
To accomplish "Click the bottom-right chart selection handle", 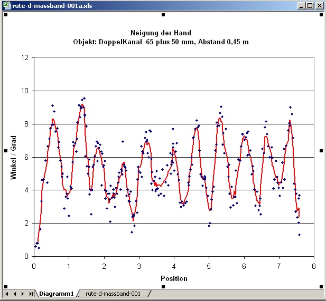I will pos(321,286).
